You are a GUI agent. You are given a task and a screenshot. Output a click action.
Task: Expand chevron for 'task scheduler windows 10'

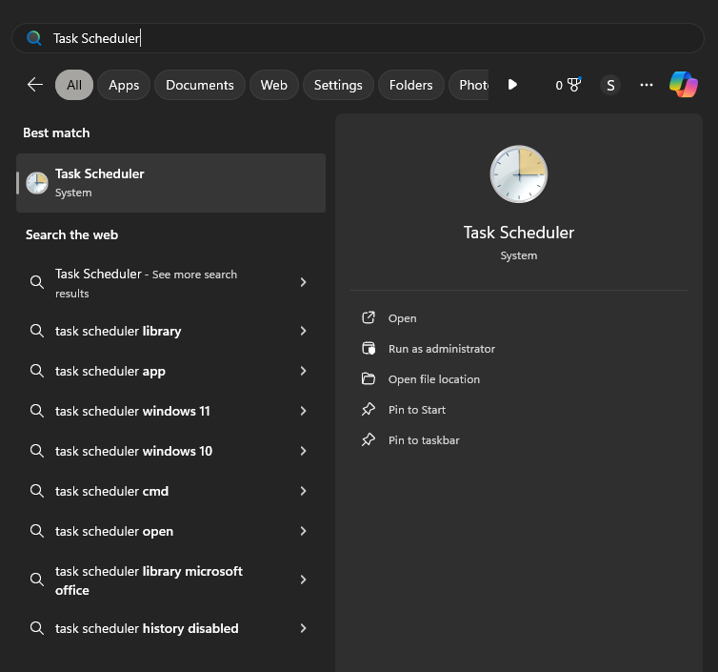tap(303, 451)
